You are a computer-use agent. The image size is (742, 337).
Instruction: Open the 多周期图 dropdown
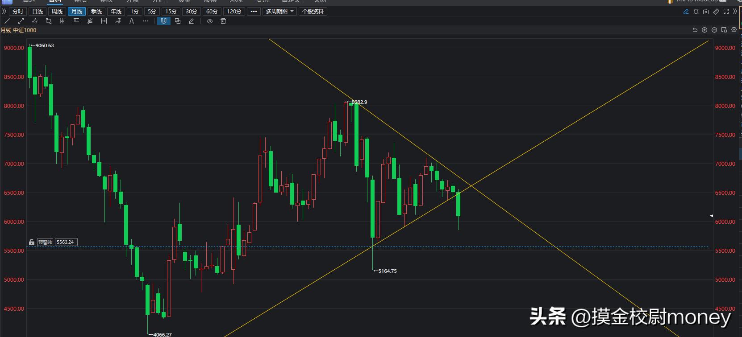pyautogui.click(x=279, y=11)
